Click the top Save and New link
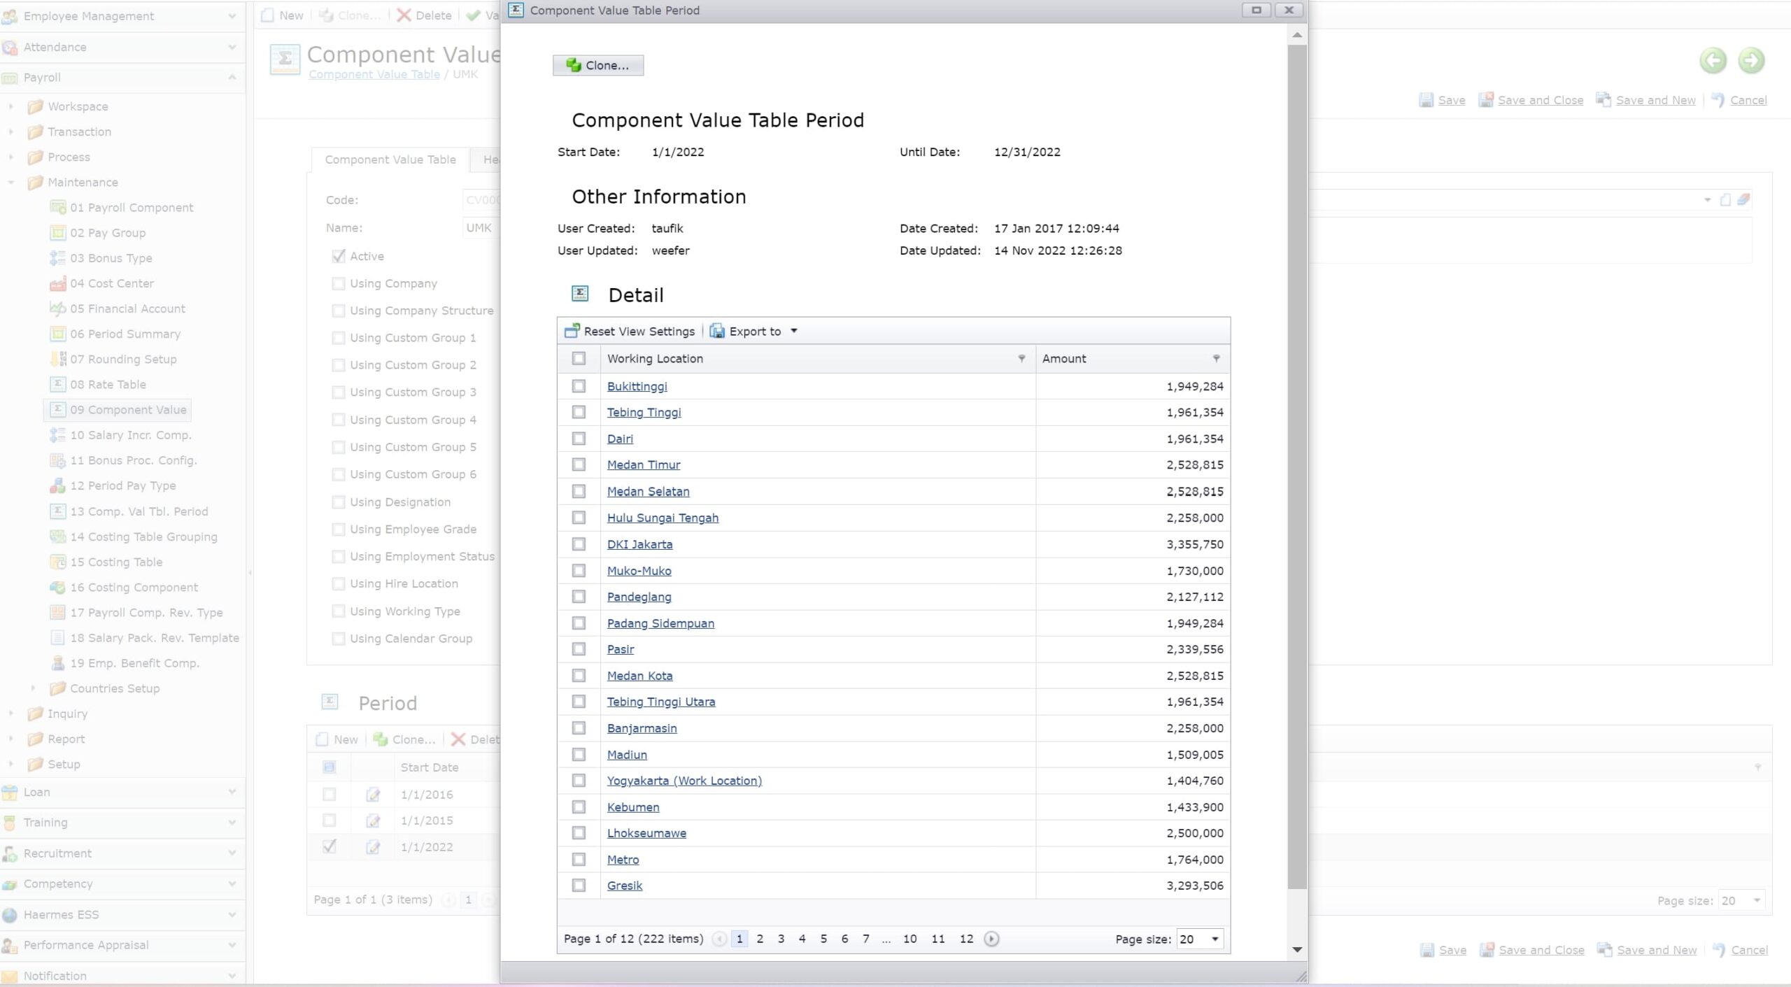The width and height of the screenshot is (1791, 987). tap(1655, 100)
